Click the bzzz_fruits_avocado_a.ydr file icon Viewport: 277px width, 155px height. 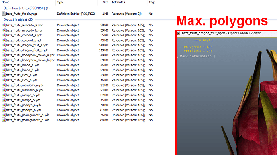4,25
